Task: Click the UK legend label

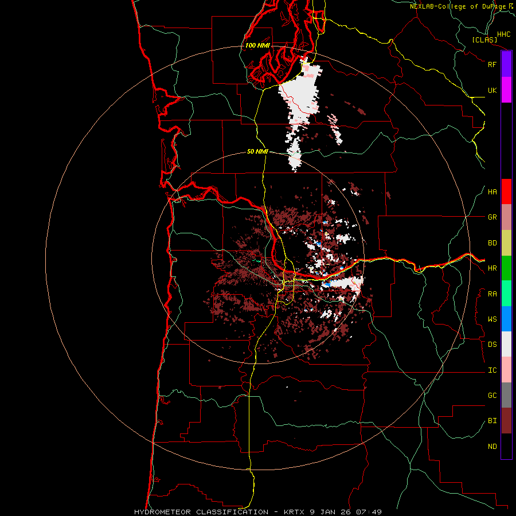Action: pos(492,90)
